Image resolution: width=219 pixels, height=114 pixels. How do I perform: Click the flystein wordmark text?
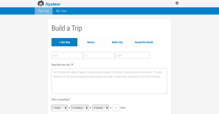click(x=53, y=4)
